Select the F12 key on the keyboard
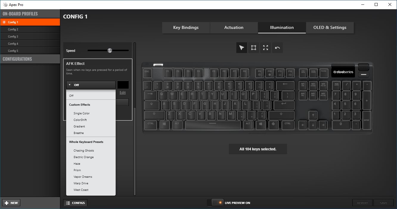Image resolution: width=397 pixels, height=209 pixels. point(290,73)
